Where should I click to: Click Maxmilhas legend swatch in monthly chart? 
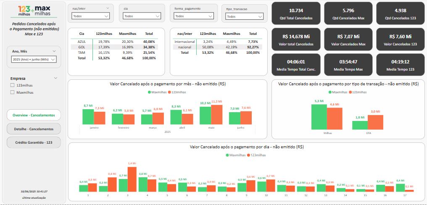tap(149, 92)
